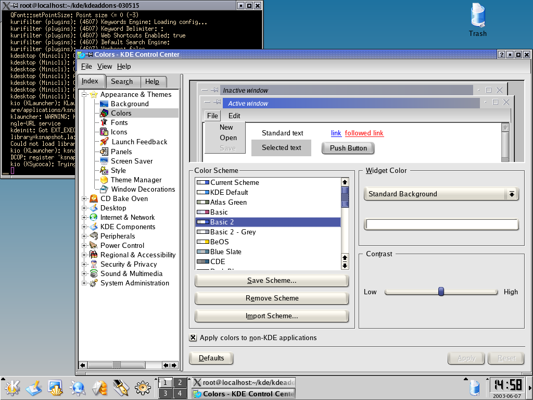Click the Internet & Network globe icon
The image size is (533, 400).
click(x=94, y=217)
